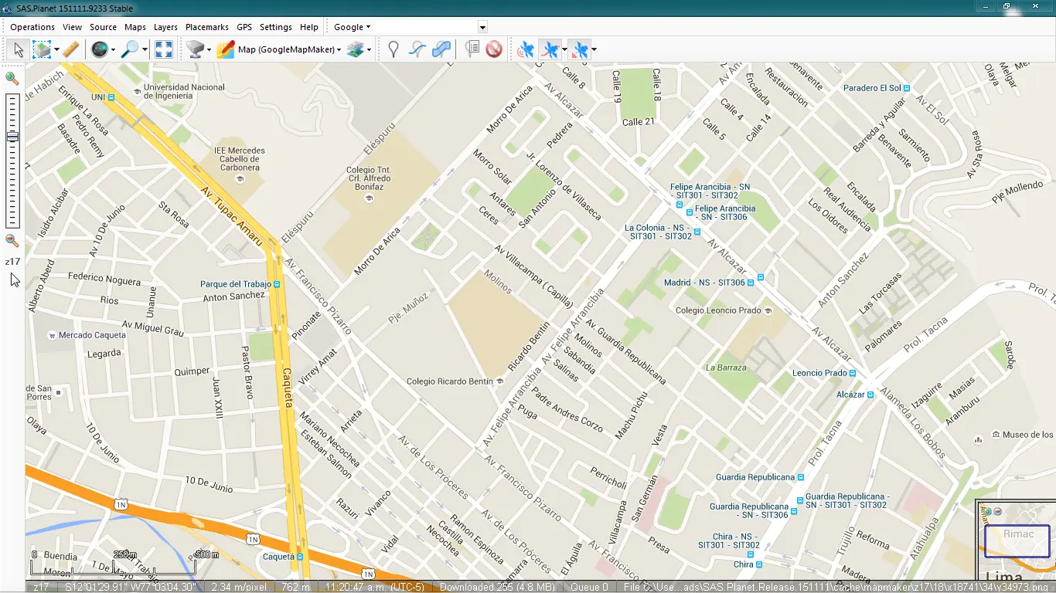Viewport: 1056px width, 593px height.
Task: Click the blue viewport rectangle in minimap
Action: pyautogui.click(x=1017, y=541)
